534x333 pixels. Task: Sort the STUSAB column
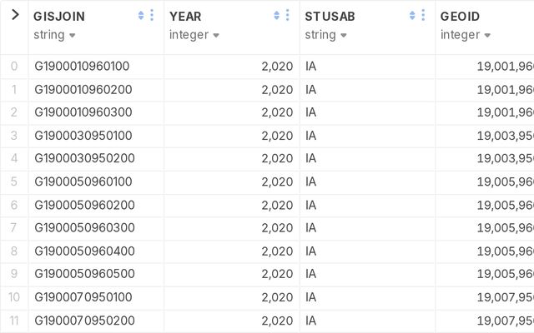tap(413, 16)
